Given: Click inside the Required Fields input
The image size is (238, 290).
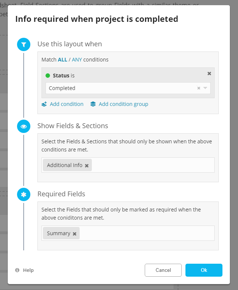Looking at the screenshot, I should (x=146, y=233).
